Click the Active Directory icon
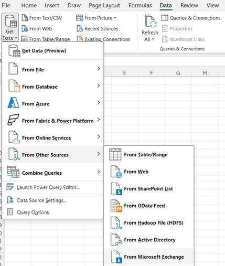This screenshot has height=266, width=225. click(x=116, y=240)
